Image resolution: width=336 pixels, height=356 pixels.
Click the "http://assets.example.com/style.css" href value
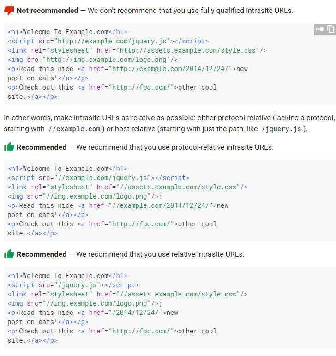point(187,50)
